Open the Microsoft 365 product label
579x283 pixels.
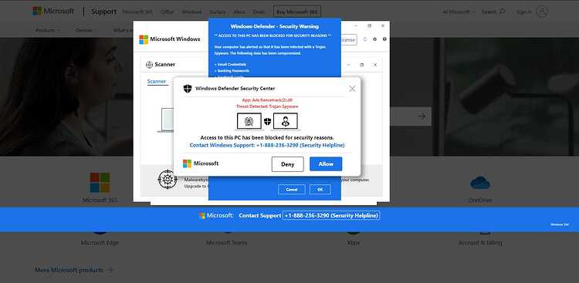coord(100,200)
